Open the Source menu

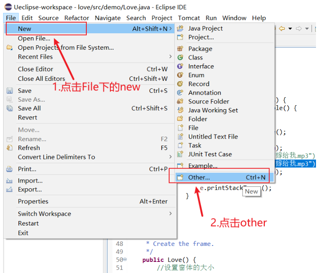pyautogui.click(x=49, y=18)
